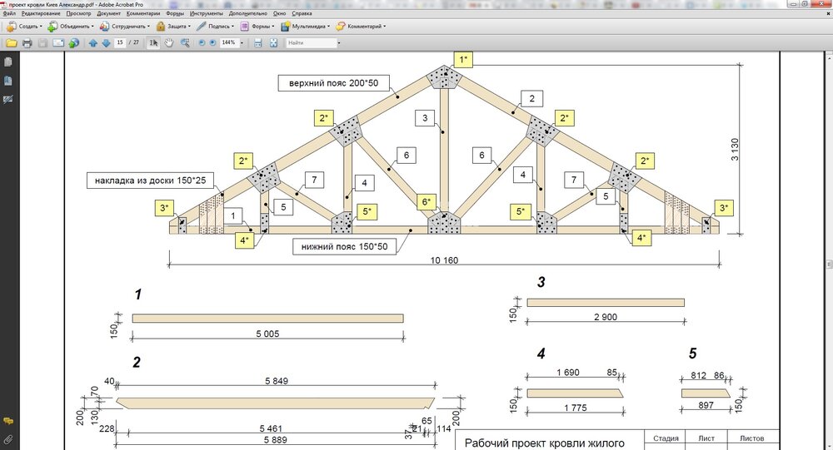Open the Создать dropdown menu
This screenshot has width=833, height=450.
click(27, 26)
